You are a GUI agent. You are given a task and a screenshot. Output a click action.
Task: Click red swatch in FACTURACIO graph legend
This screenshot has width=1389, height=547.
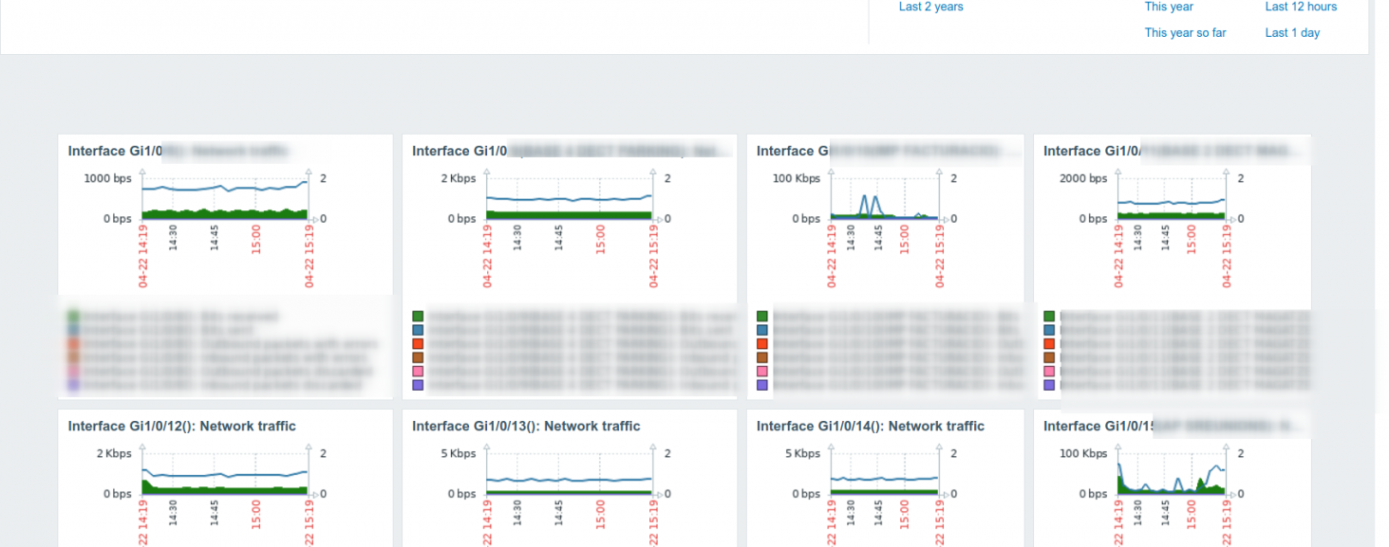762,343
